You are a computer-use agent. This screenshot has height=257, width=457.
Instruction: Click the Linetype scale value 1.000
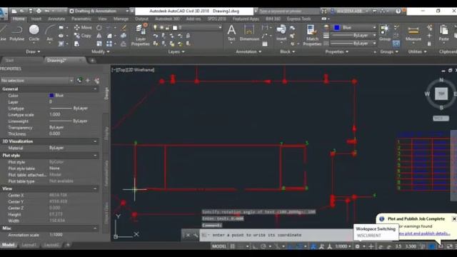(55, 114)
